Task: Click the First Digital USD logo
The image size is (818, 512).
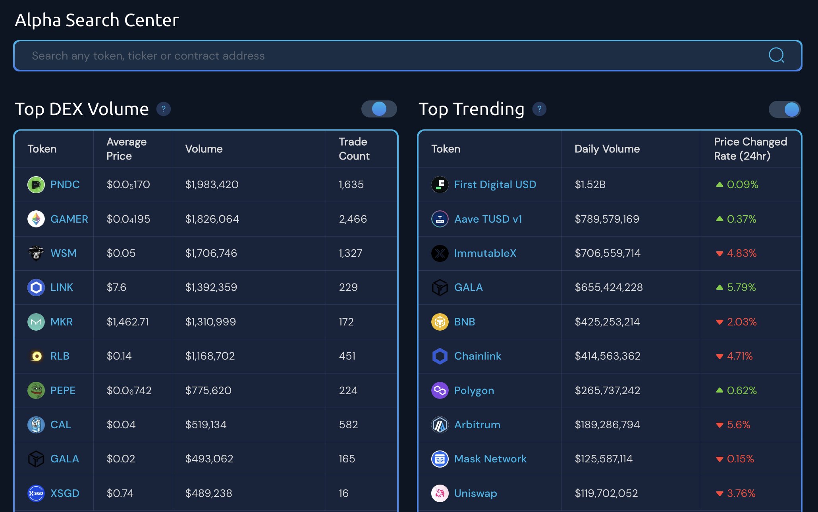Action: click(x=440, y=185)
